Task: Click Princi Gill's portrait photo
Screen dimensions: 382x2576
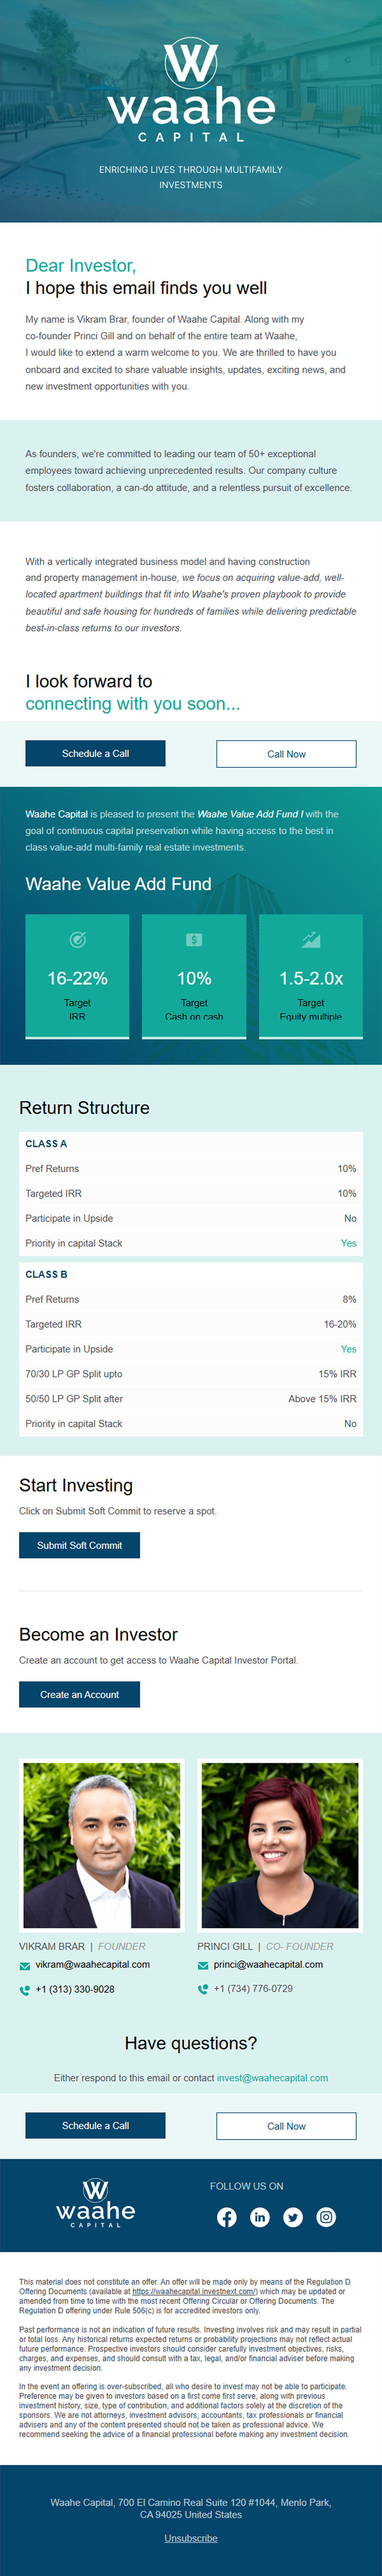Action: coord(279,1844)
